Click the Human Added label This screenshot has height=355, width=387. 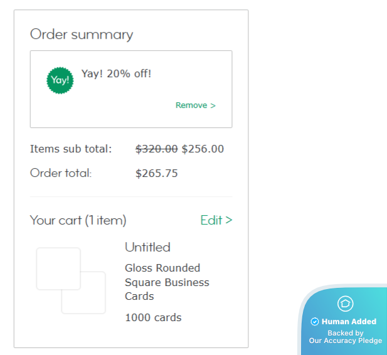[x=349, y=322]
